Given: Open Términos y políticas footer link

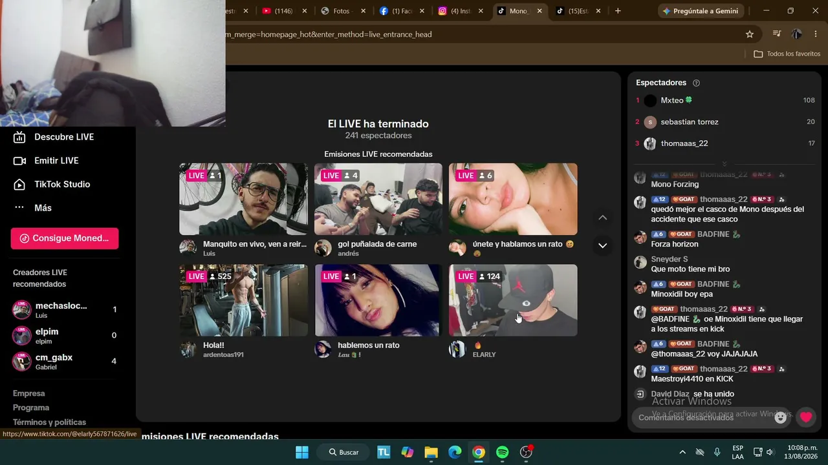Looking at the screenshot, I should coord(49,422).
